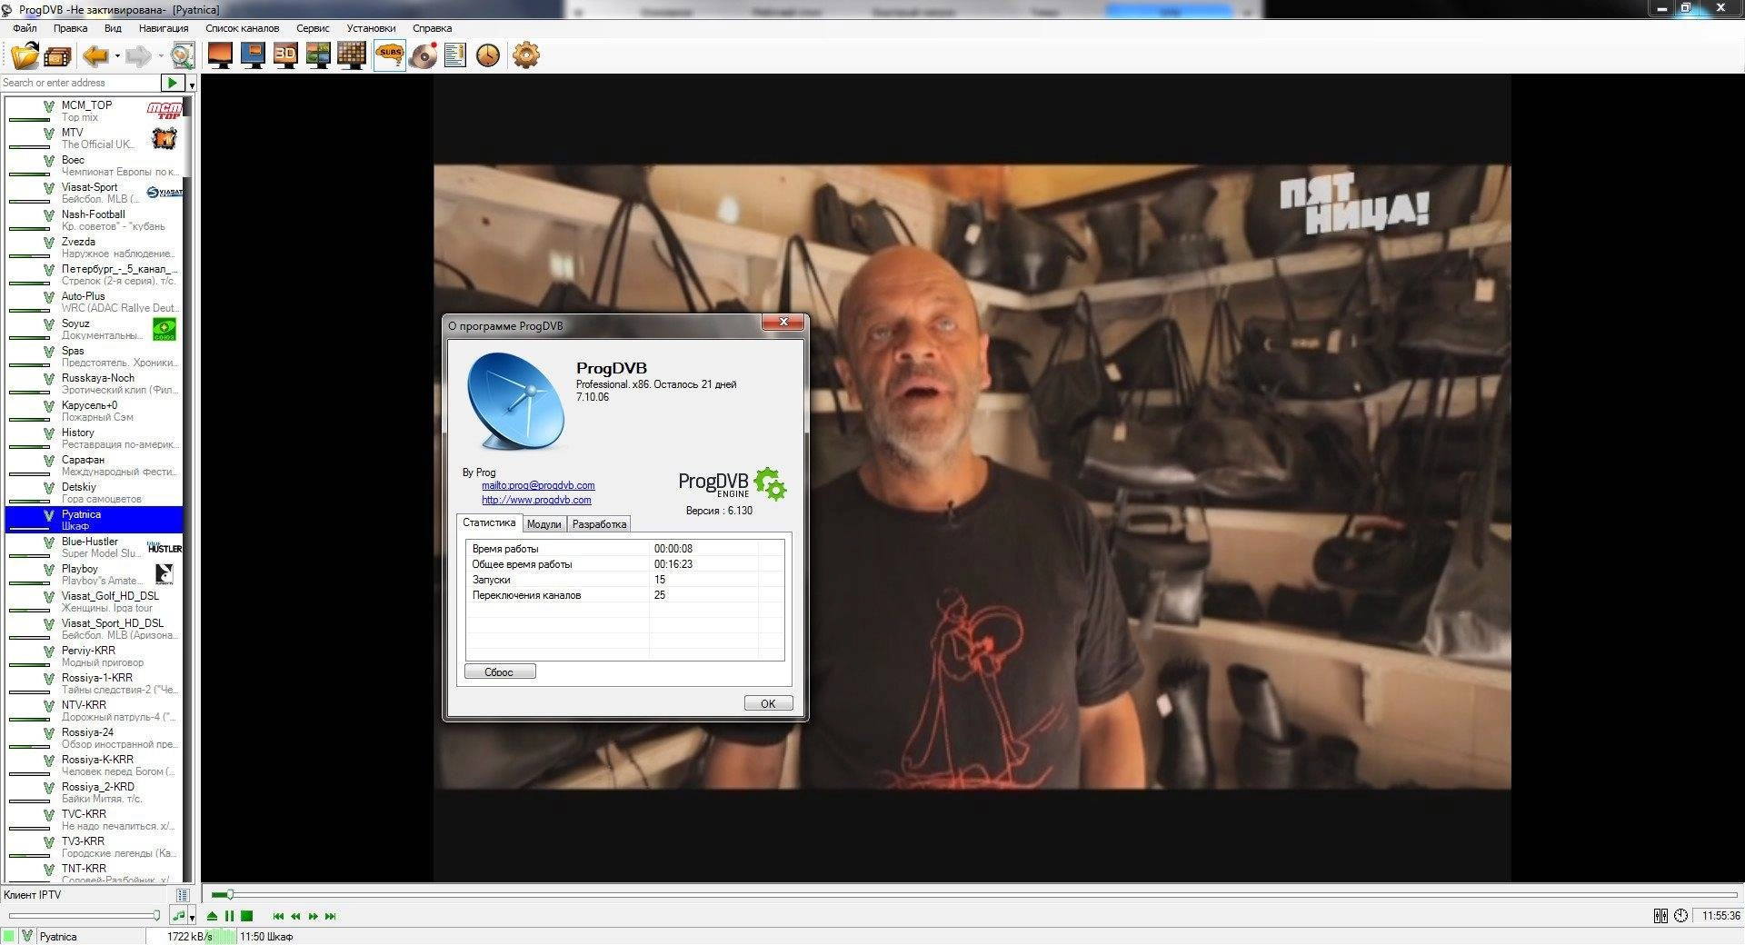Switch to fullscreen monitor view icon

click(x=220, y=55)
